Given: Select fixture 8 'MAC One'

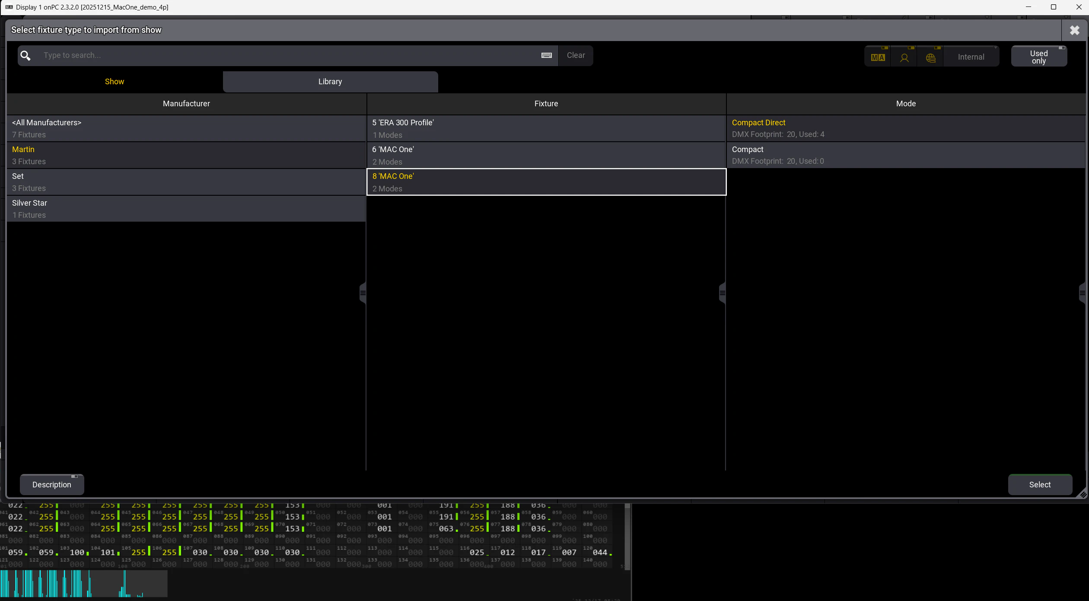Looking at the screenshot, I should click(x=546, y=182).
